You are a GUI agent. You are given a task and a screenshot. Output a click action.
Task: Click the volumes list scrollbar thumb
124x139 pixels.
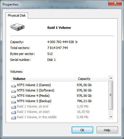pyautogui.click(x=111, y=95)
